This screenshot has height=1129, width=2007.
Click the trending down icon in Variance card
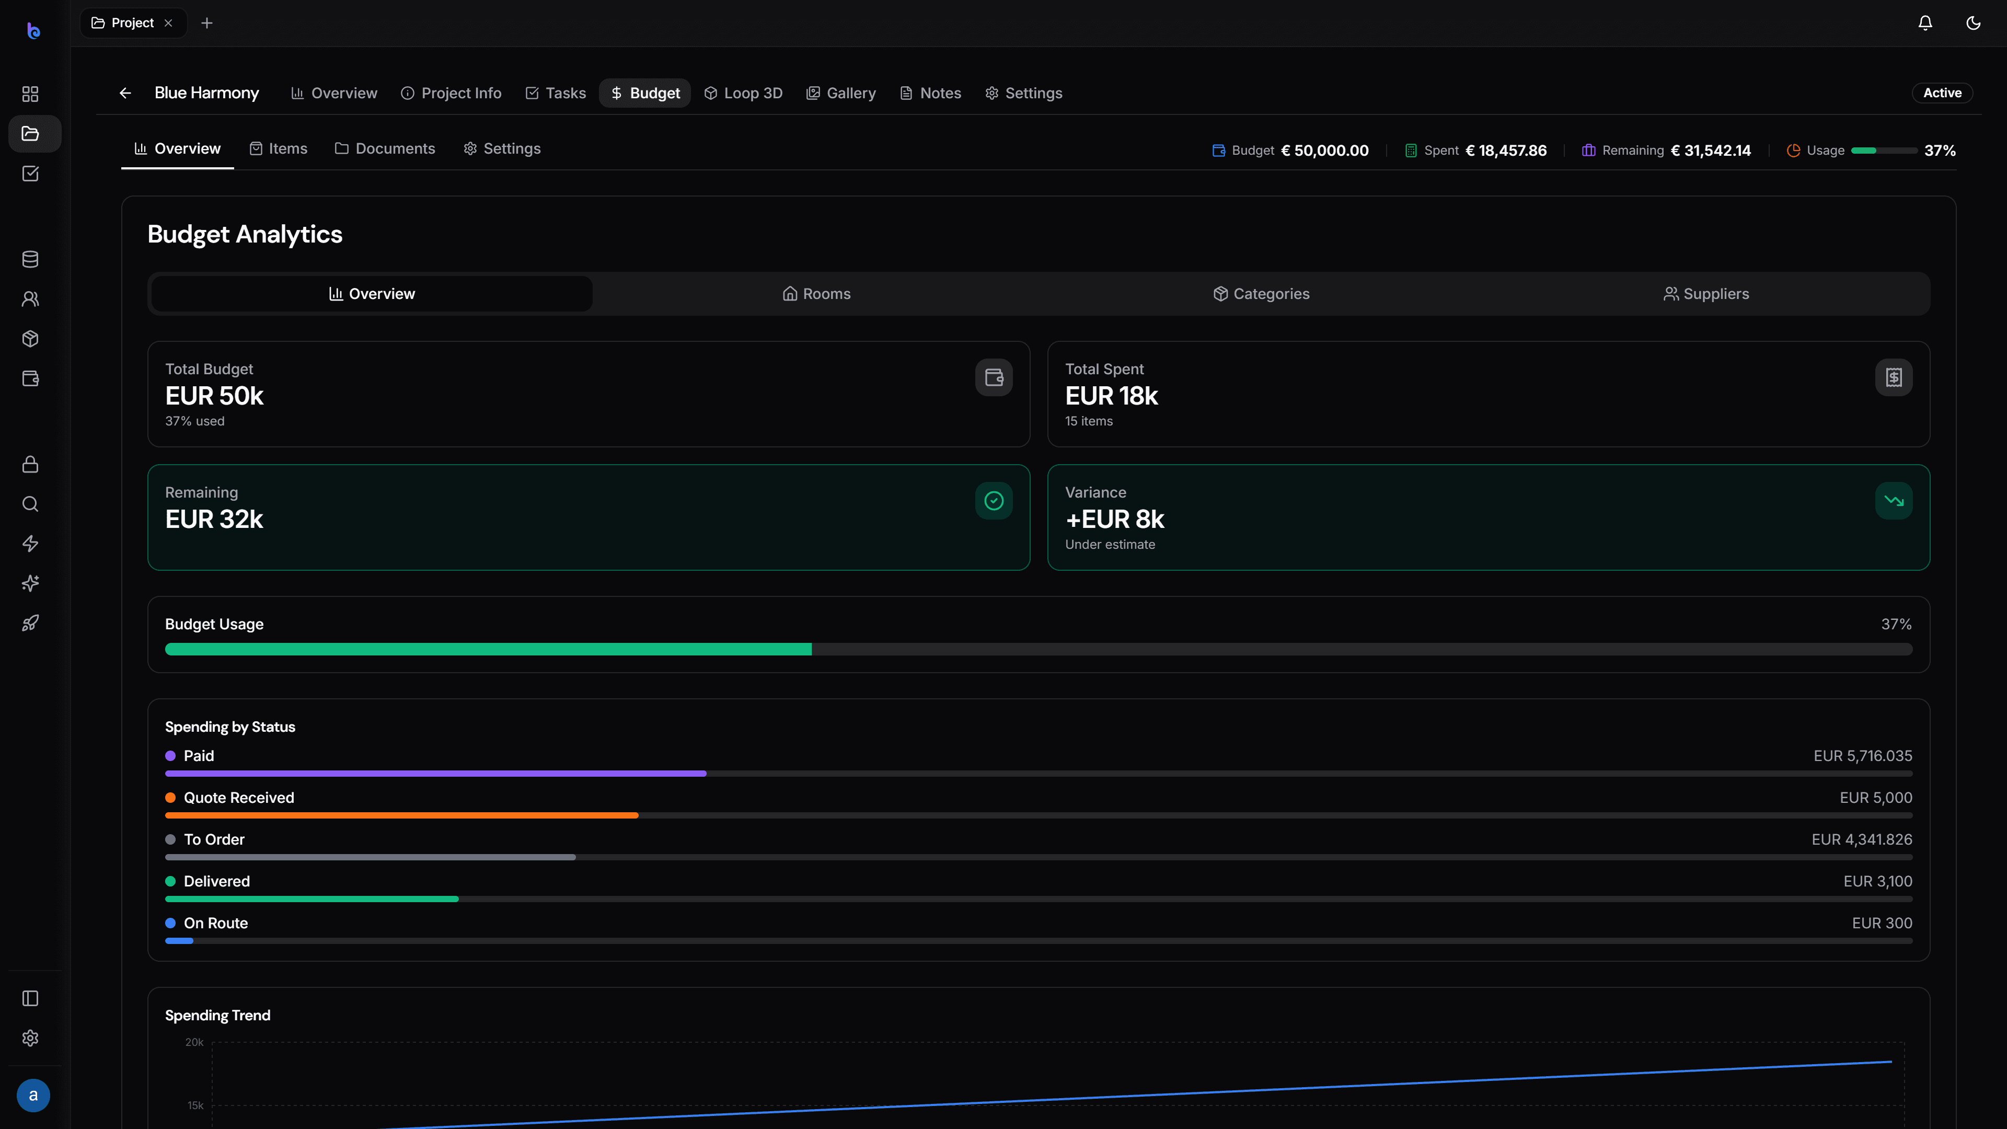point(1893,501)
